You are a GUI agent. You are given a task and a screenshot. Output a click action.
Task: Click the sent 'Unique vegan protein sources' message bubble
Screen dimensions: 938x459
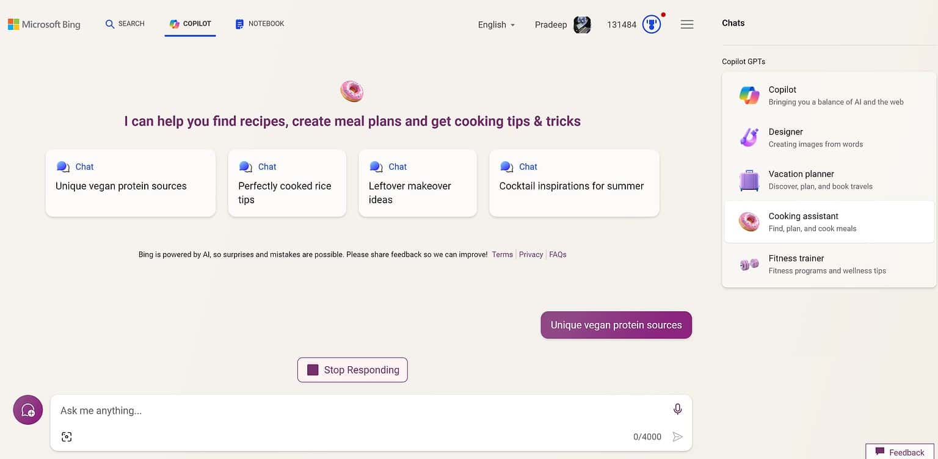coord(616,325)
